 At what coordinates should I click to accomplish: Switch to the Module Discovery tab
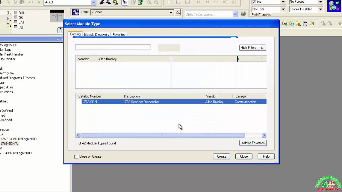tap(96, 35)
